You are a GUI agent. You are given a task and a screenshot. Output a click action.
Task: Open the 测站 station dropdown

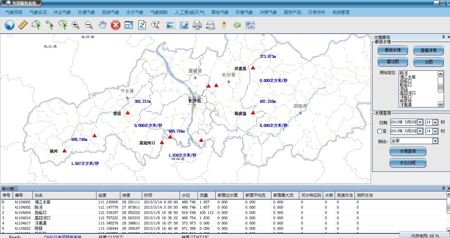tap(435, 141)
